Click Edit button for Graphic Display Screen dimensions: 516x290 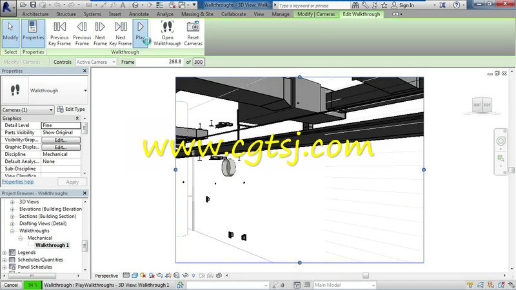pos(61,147)
